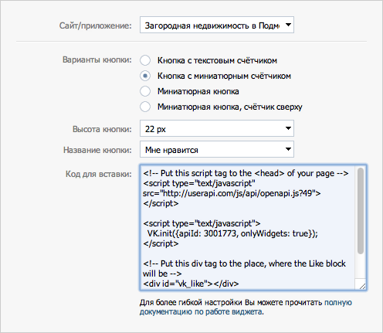
Task: Click the Миниатюрная кнопка label text
Action: click(198, 91)
